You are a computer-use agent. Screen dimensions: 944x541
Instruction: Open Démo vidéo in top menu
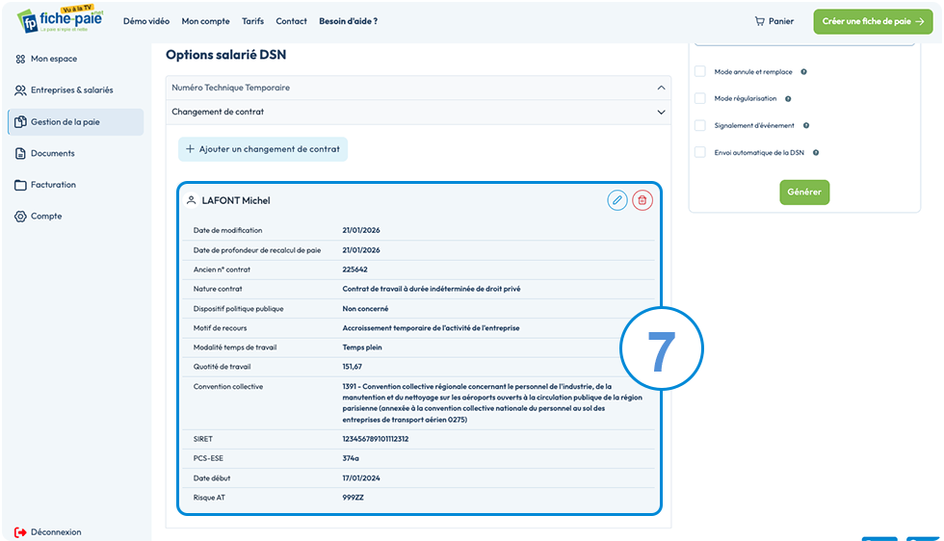pyautogui.click(x=146, y=21)
